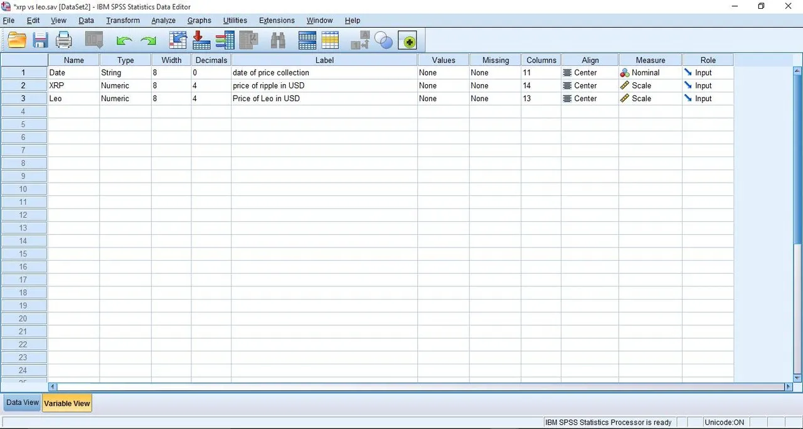This screenshot has height=429, width=803.
Task: Open Align cell of Date row
Action: [590, 73]
